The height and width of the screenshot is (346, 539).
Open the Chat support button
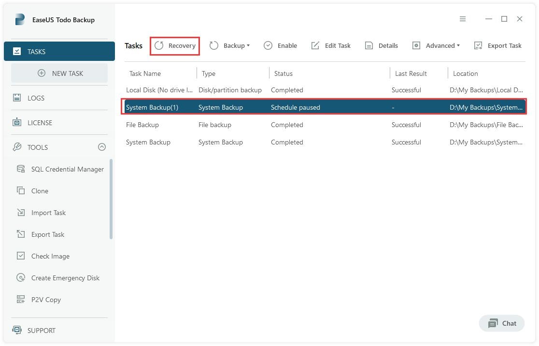[x=502, y=323]
